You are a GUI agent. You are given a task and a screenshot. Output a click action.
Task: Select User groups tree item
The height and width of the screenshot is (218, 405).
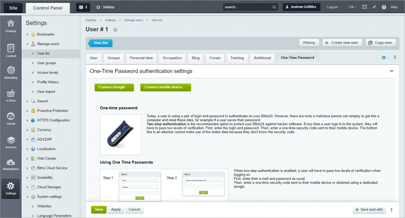[47, 63]
